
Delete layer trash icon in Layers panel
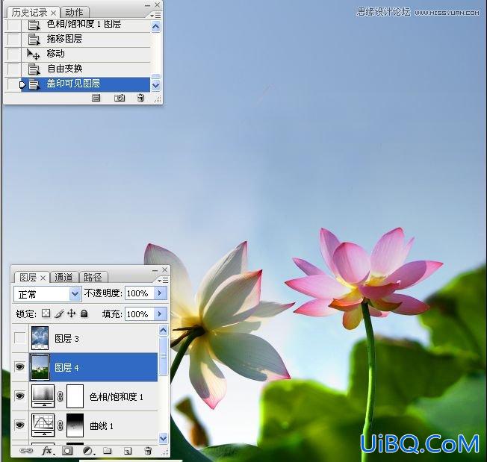pos(149,451)
